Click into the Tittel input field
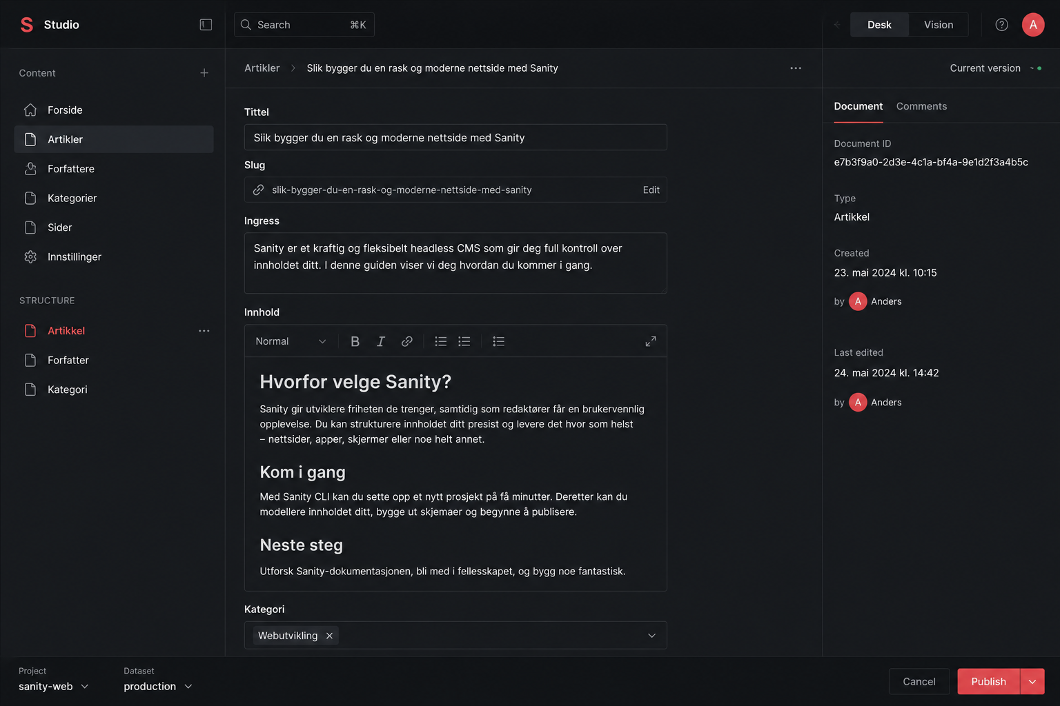This screenshot has height=706, width=1060. tap(455, 137)
